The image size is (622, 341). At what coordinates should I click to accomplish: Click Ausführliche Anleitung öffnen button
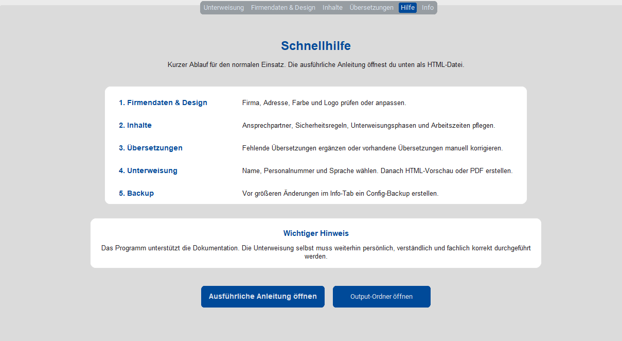coord(262,296)
